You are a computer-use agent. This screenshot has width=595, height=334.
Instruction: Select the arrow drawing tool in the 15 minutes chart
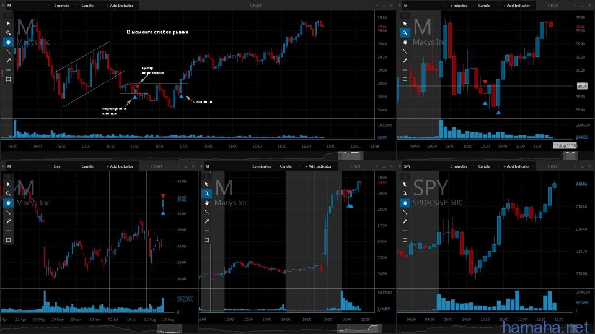click(x=206, y=221)
